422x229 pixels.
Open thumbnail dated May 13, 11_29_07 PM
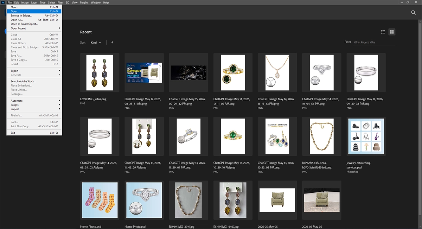(188, 136)
